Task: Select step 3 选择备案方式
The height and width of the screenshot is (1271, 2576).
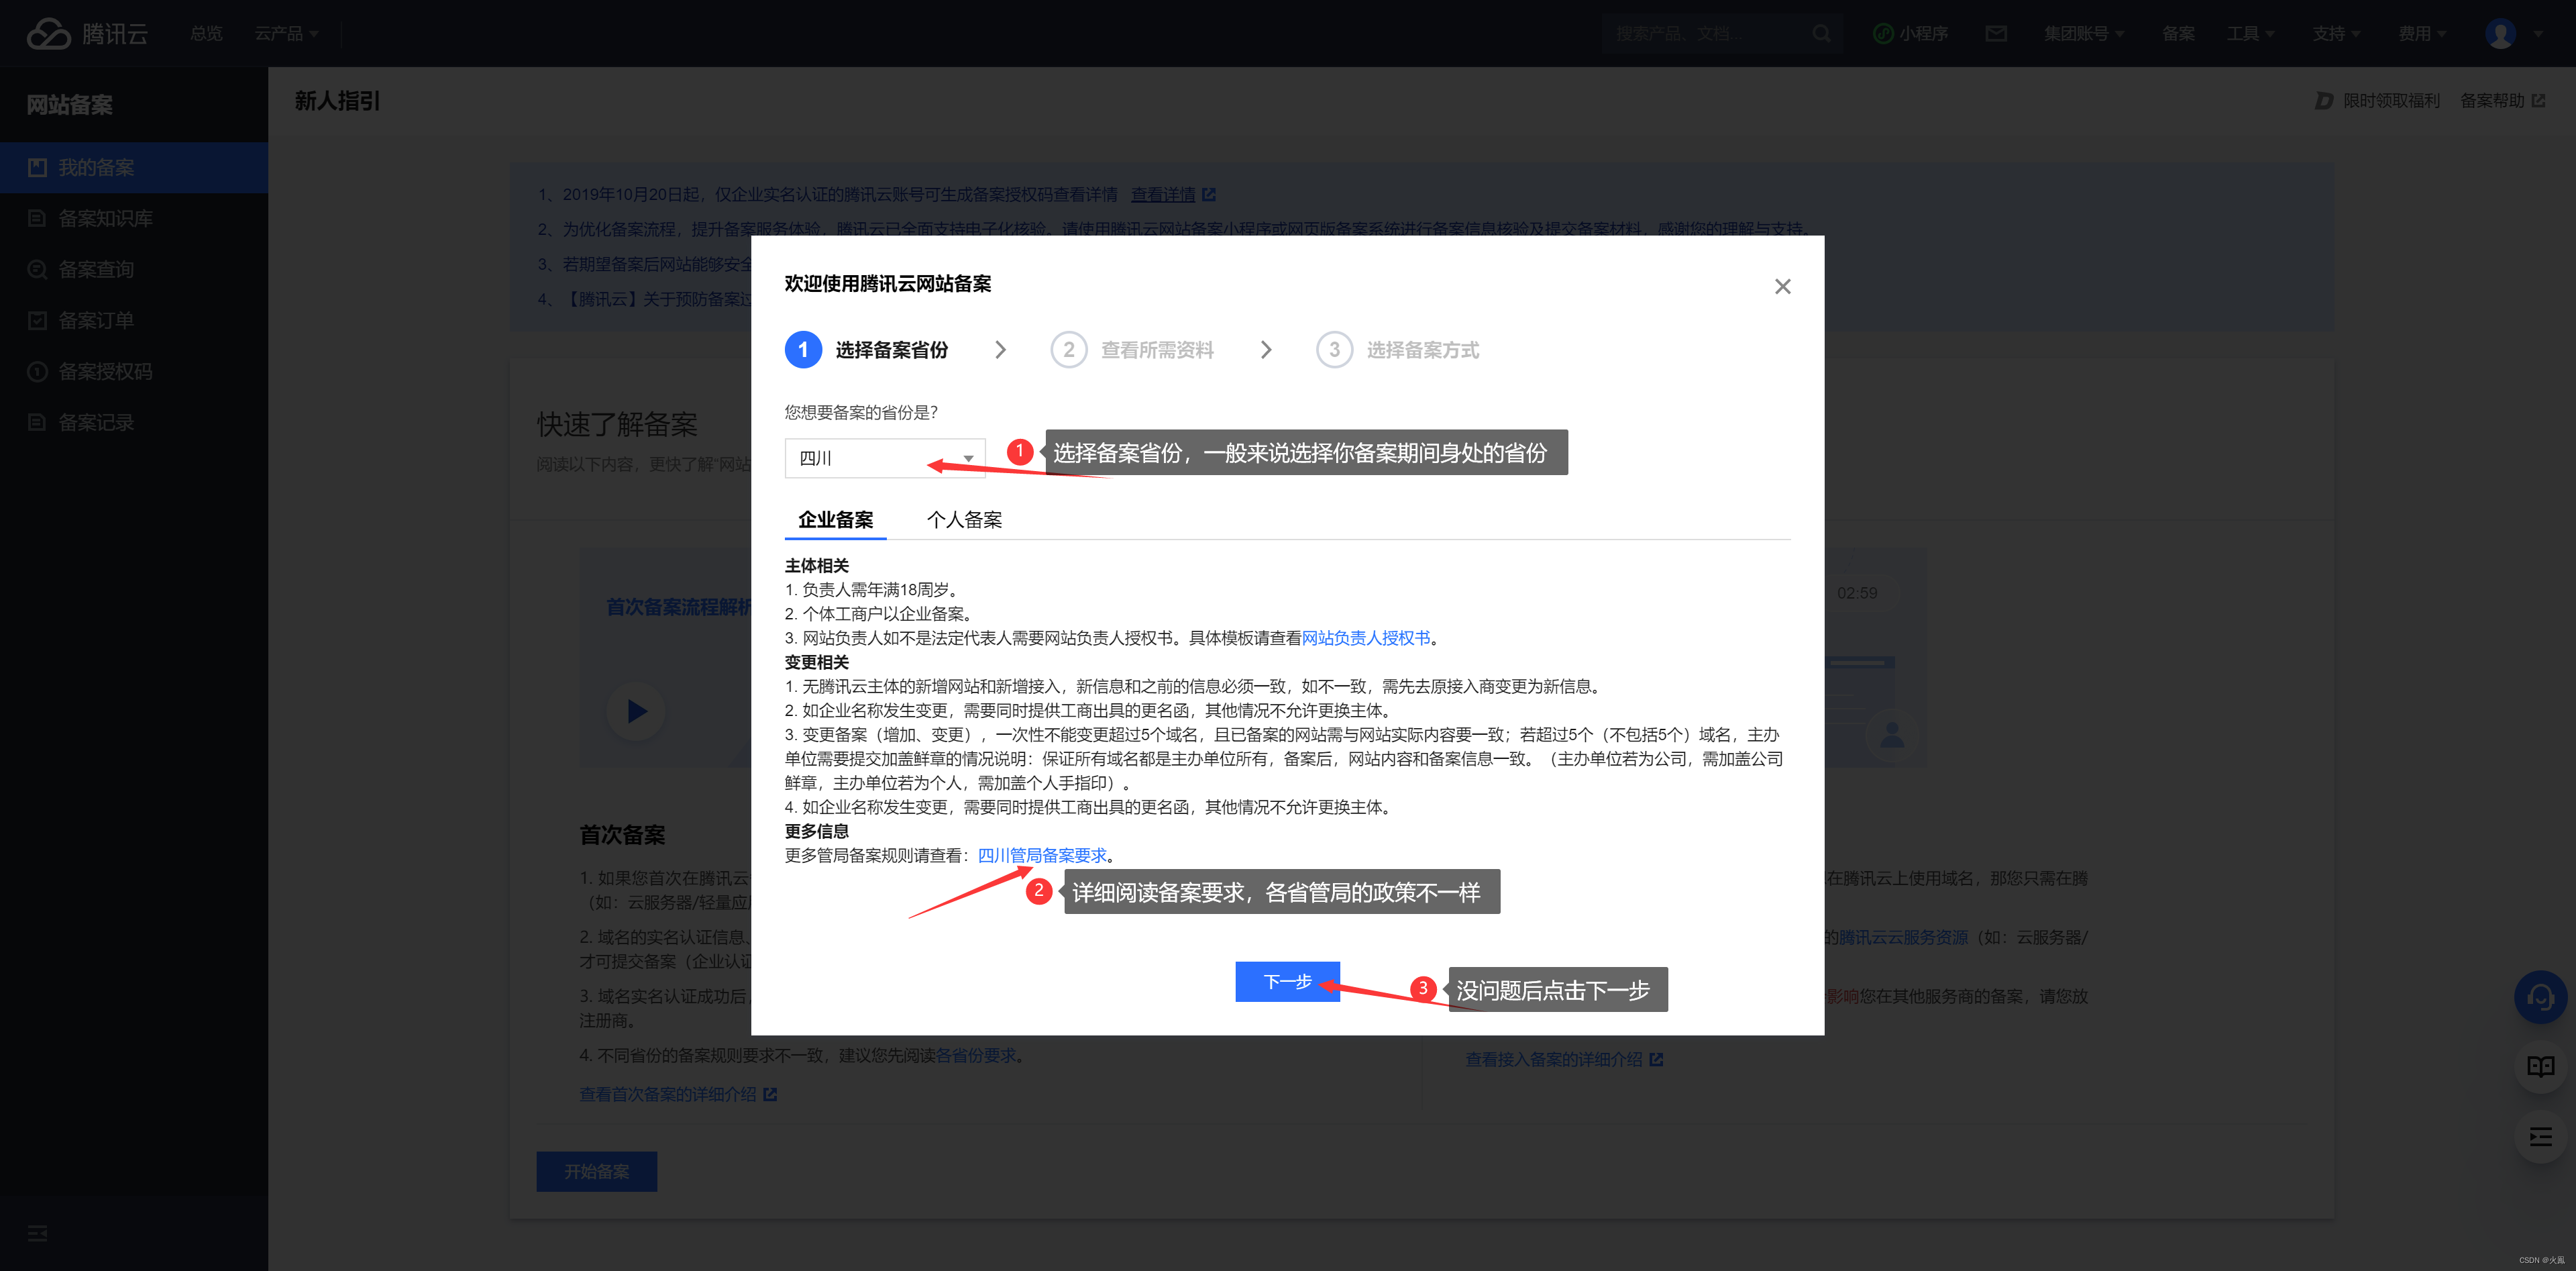Action: (x=1398, y=350)
